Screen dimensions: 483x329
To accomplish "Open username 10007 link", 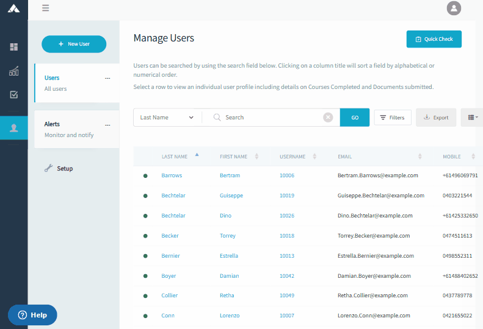I will pos(287,316).
